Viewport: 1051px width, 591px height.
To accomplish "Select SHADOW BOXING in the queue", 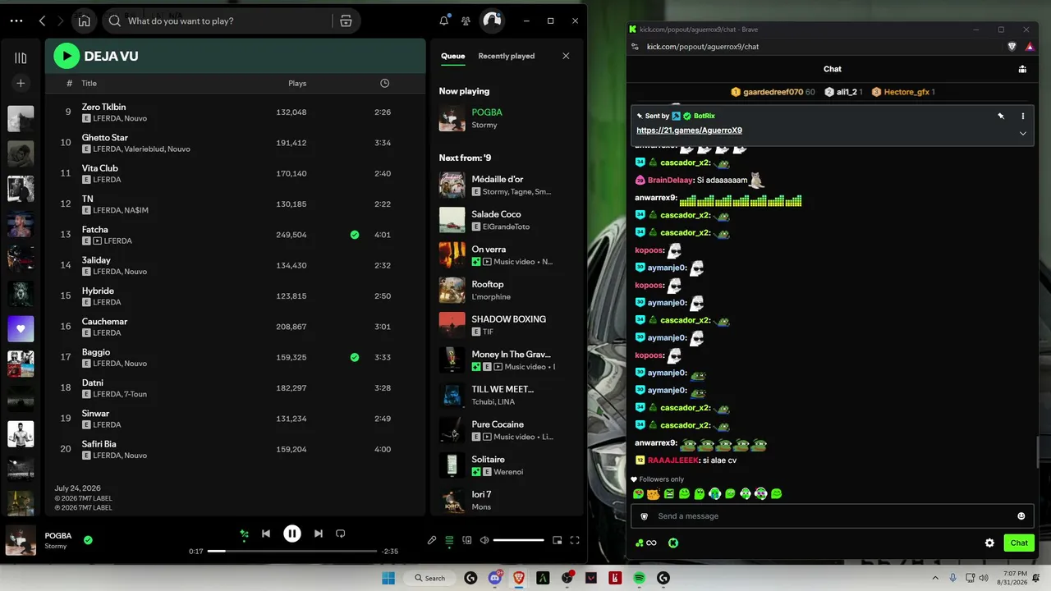I will coord(509,319).
